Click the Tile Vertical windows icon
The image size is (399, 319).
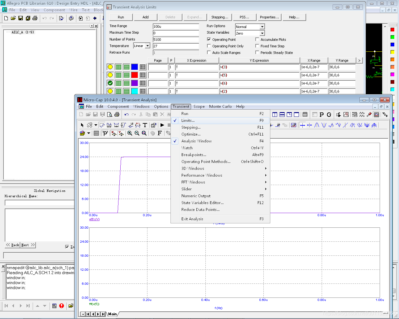tap(275, 115)
